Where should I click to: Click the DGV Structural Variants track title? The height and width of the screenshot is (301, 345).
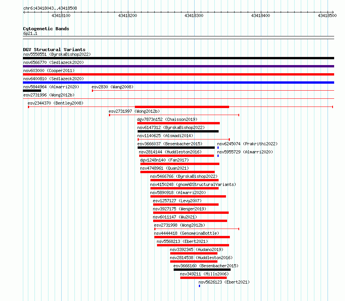coord(54,50)
